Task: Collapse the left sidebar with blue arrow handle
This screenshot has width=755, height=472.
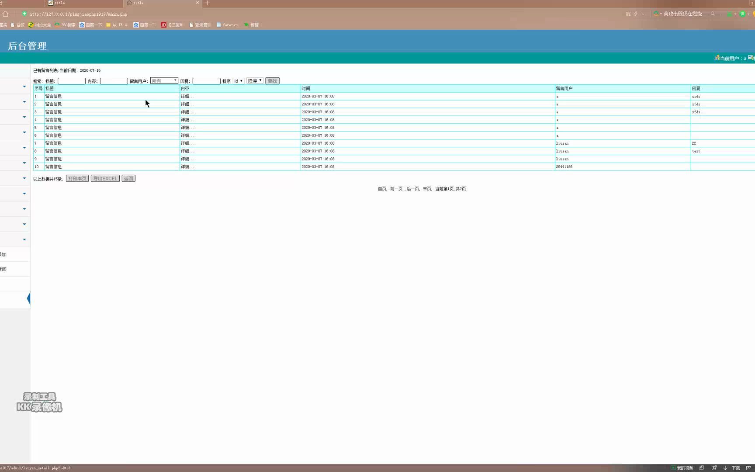Action: tap(28, 299)
